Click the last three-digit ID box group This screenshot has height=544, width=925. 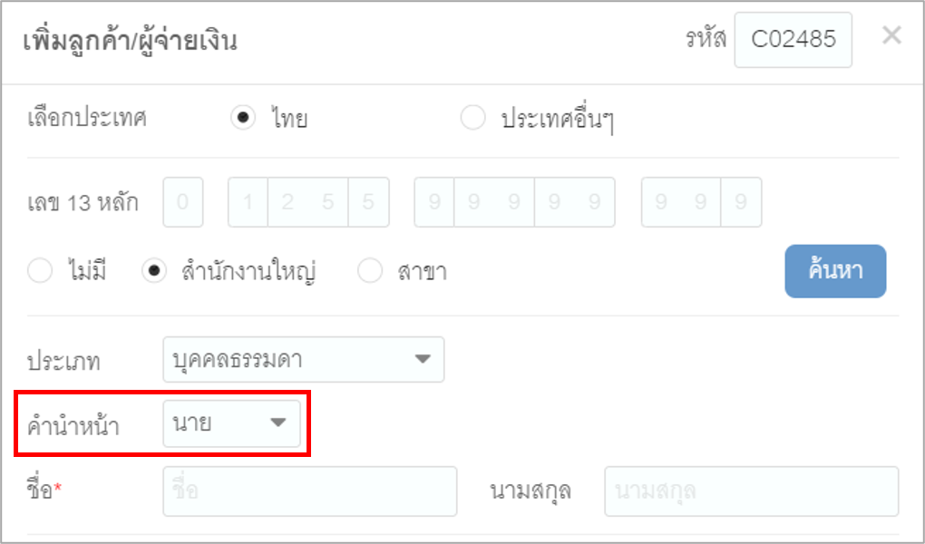[703, 202]
